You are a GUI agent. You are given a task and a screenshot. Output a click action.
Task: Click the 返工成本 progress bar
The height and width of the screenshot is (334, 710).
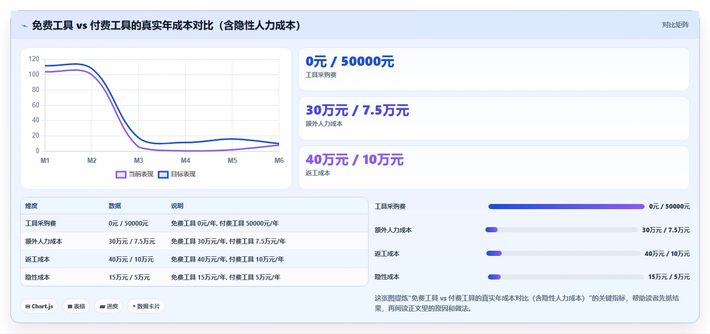point(563,253)
